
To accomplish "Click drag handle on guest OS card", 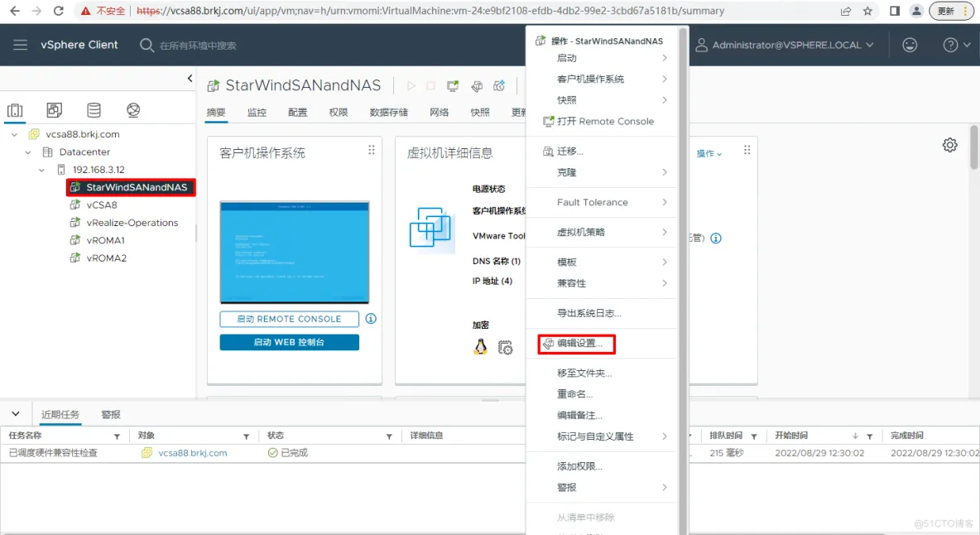I will (372, 150).
